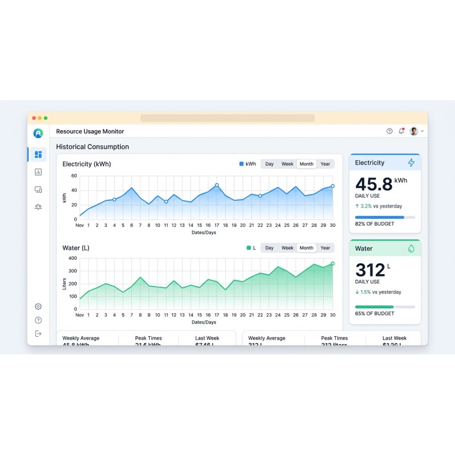Click the 3.2% vs yesterday text
Screen dimensions: 455x455
point(379,206)
